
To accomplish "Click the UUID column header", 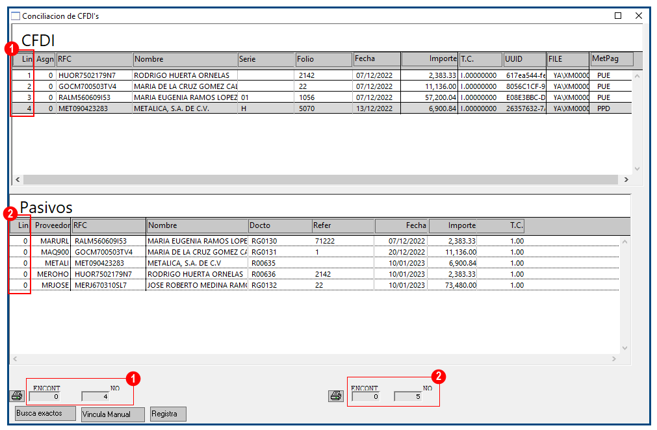I will (524, 59).
